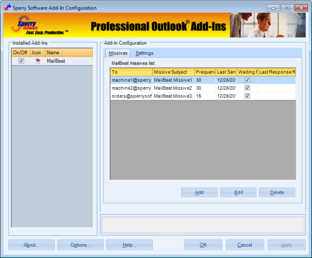Click the MailBeat Missive3 subject cell
The image size is (312, 258).
(x=174, y=96)
